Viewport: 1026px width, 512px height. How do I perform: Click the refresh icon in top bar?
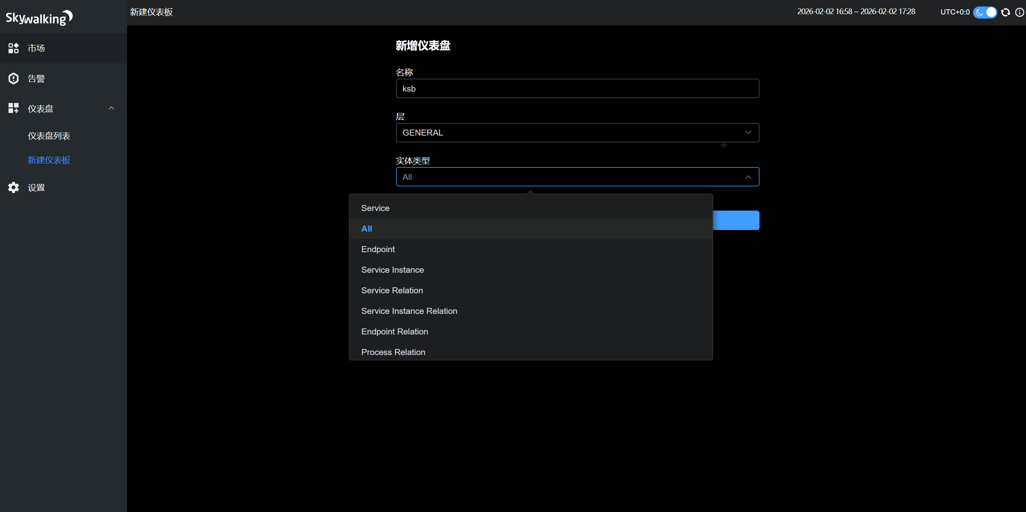[x=1006, y=12]
